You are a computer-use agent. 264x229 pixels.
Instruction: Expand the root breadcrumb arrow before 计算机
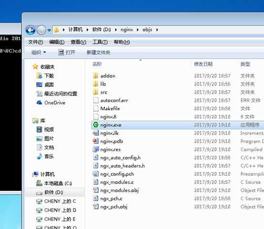coord(64,30)
